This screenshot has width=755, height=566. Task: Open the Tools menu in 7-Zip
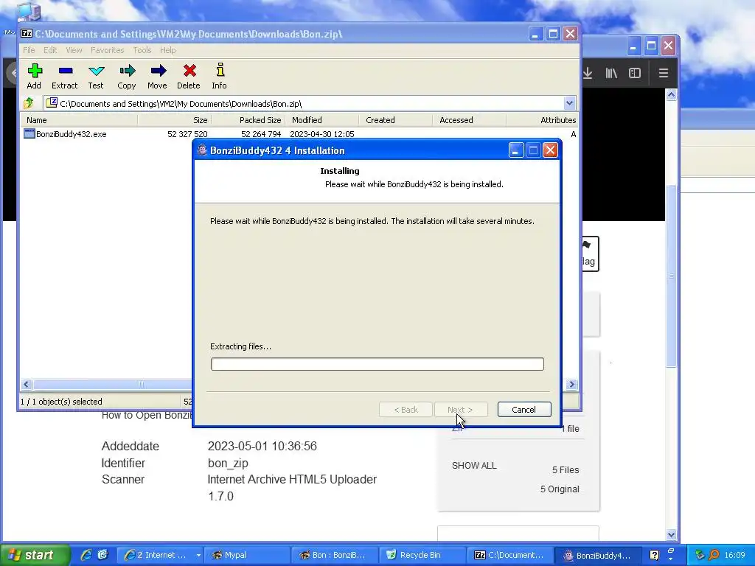pos(142,50)
